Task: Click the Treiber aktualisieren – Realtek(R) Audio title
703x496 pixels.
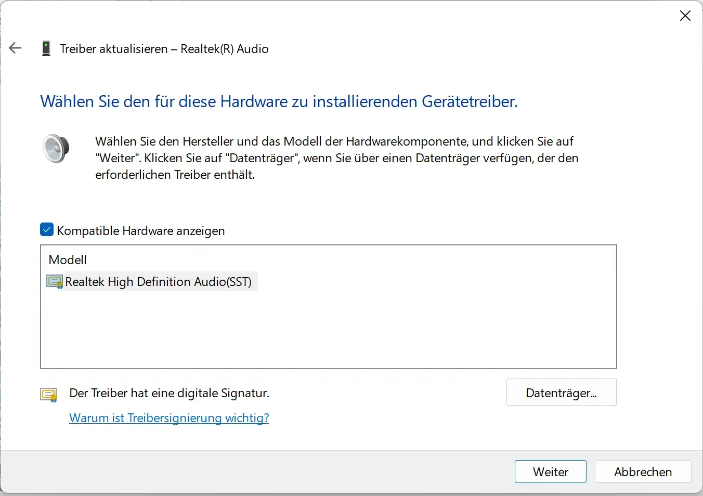Action: (164, 49)
